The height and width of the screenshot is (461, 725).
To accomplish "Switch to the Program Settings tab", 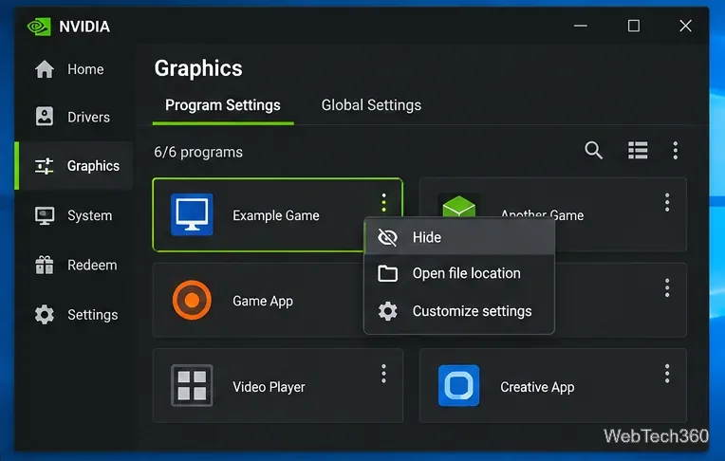I will (223, 105).
